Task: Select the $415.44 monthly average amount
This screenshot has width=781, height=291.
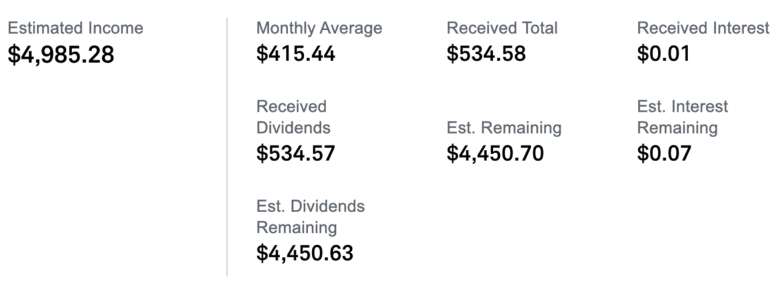Action: point(295,54)
